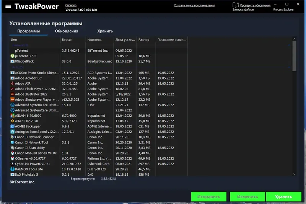Open Process Explorer link
This screenshot has width=306, height=204.
[x=283, y=10]
